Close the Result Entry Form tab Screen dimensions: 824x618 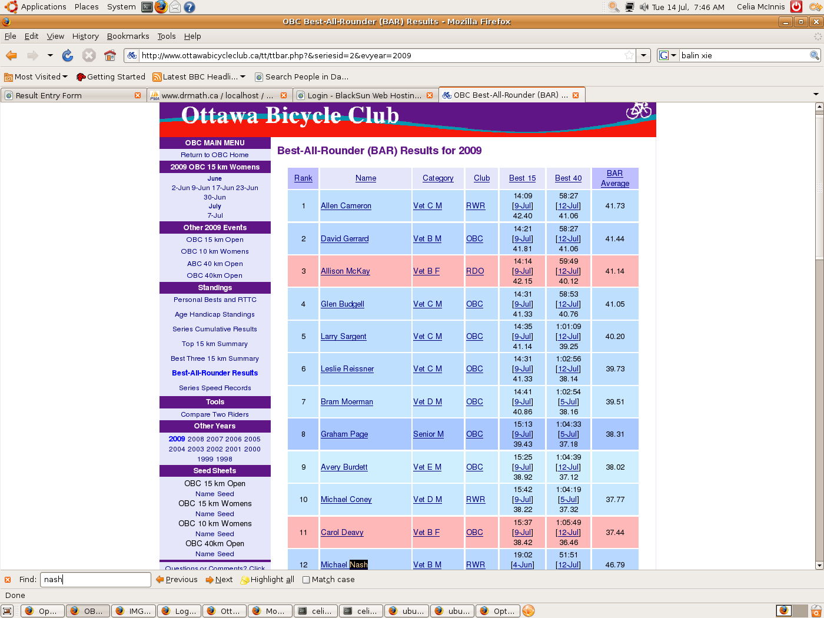coord(138,95)
